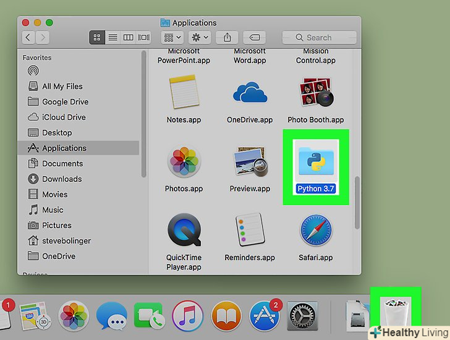The height and width of the screenshot is (340, 450).
Task: Open All My Files in sidebar
Action: click(x=79, y=87)
